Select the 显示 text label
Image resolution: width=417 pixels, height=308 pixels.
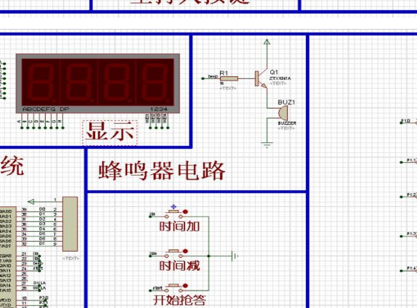pos(110,132)
